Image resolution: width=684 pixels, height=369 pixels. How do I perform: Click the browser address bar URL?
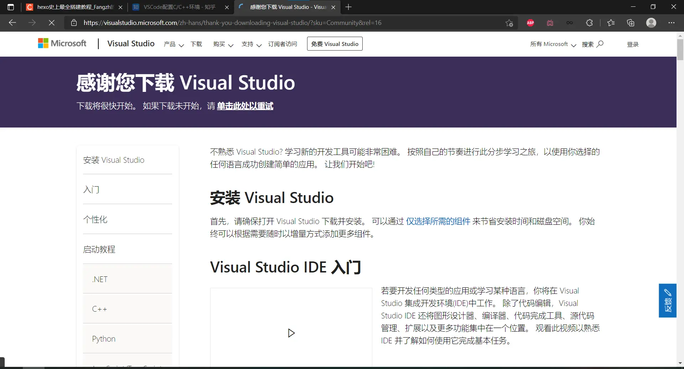pos(232,23)
